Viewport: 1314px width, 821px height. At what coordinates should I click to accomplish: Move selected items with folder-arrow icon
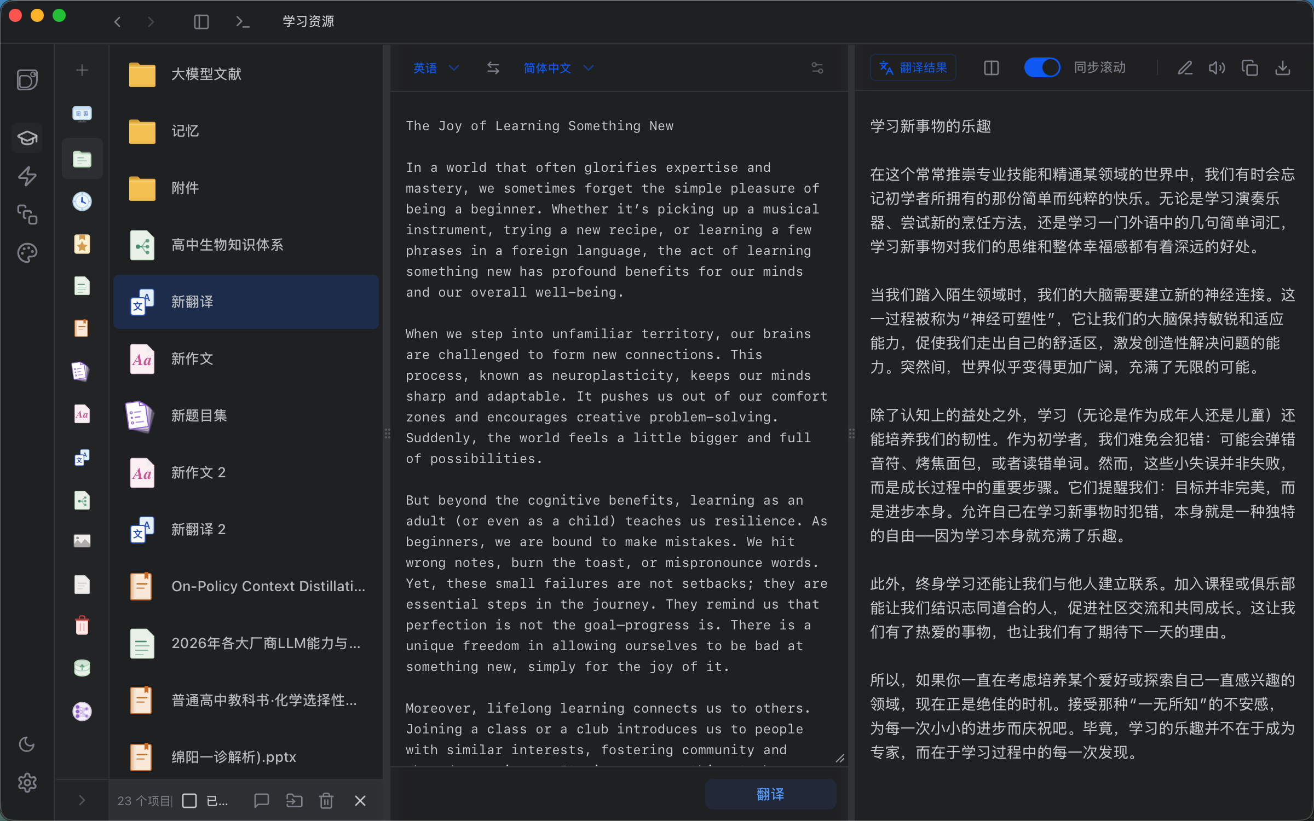294,801
